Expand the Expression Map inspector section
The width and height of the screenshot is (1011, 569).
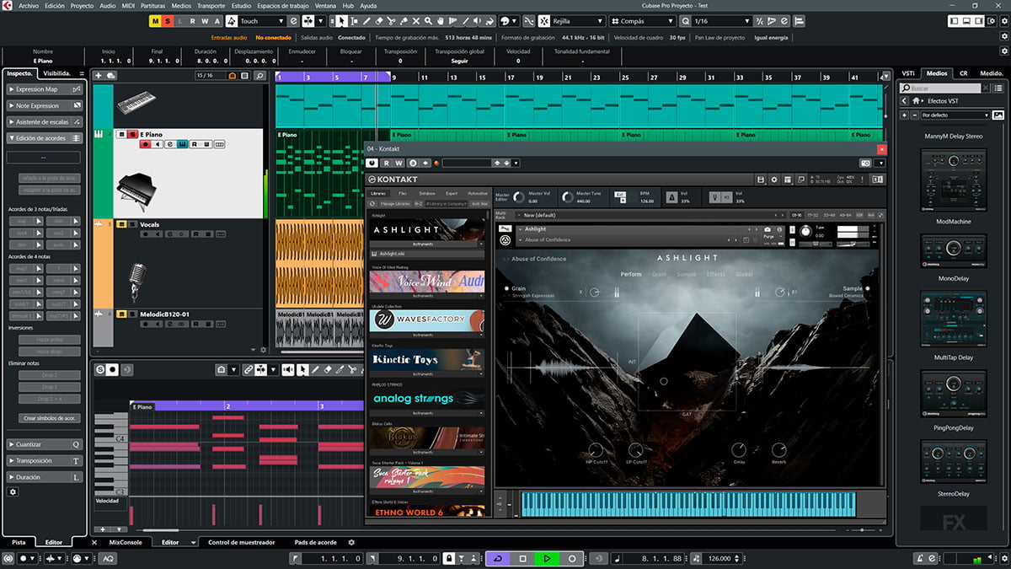click(x=45, y=89)
